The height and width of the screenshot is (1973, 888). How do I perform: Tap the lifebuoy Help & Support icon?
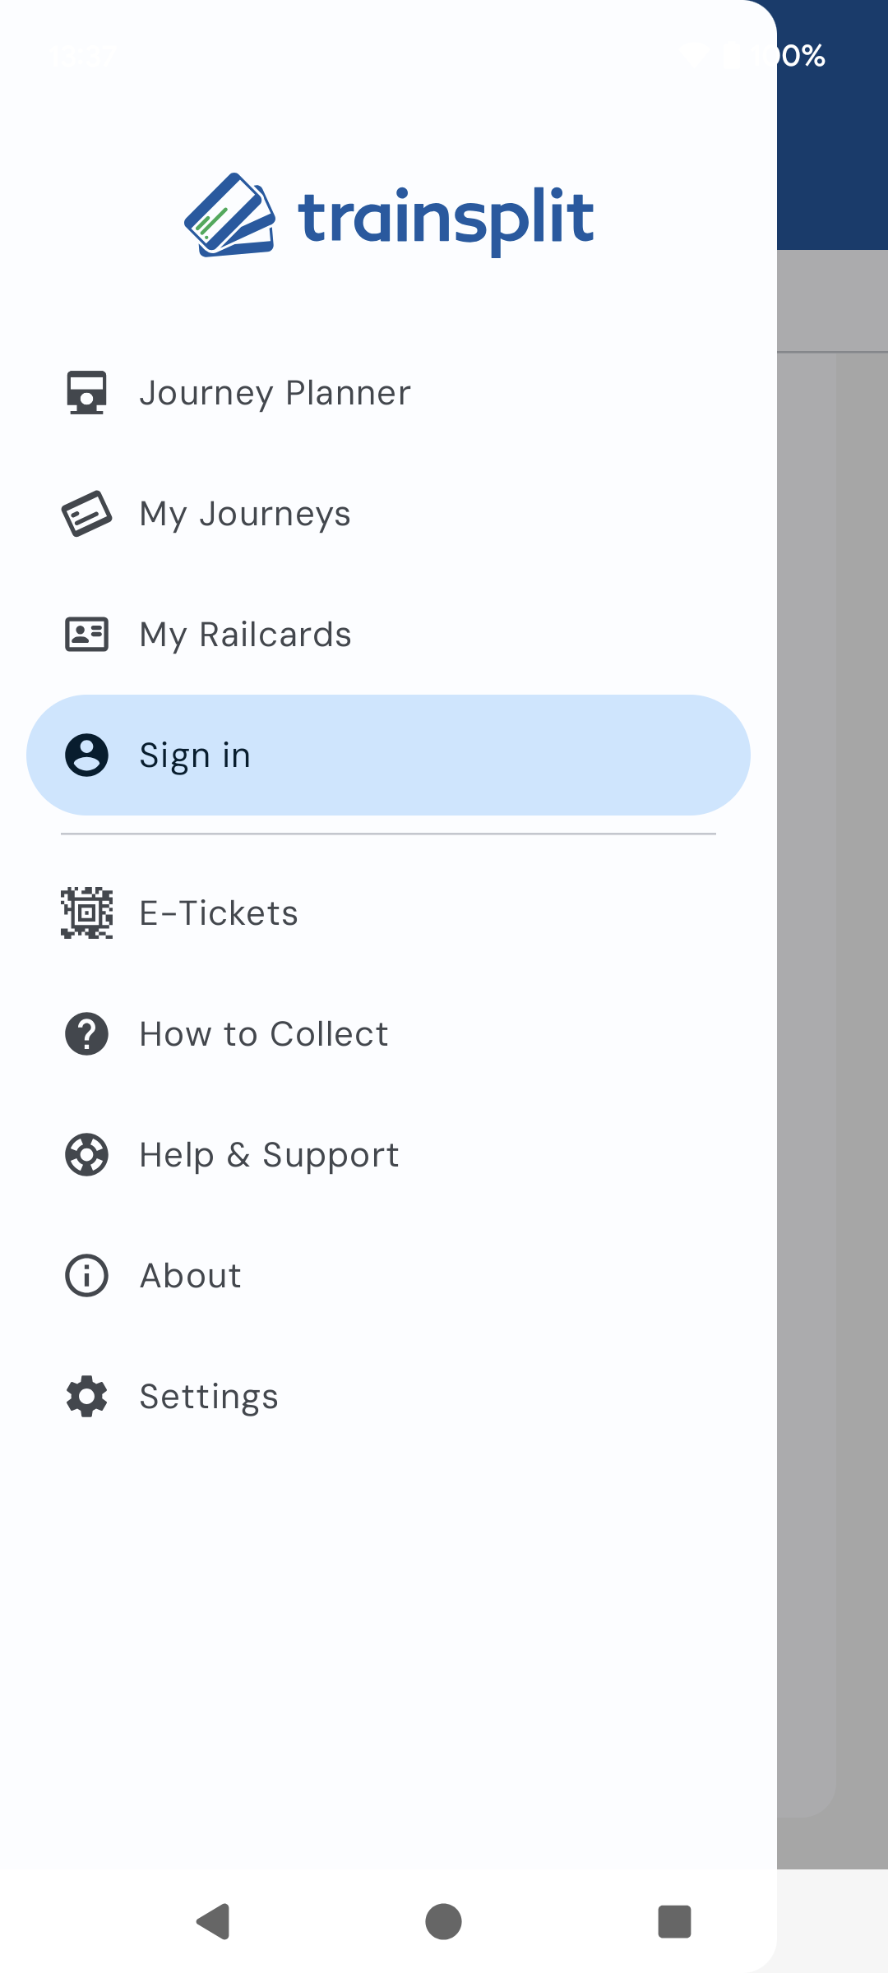[86, 1155]
